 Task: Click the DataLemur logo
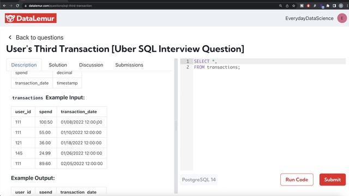[31, 18]
